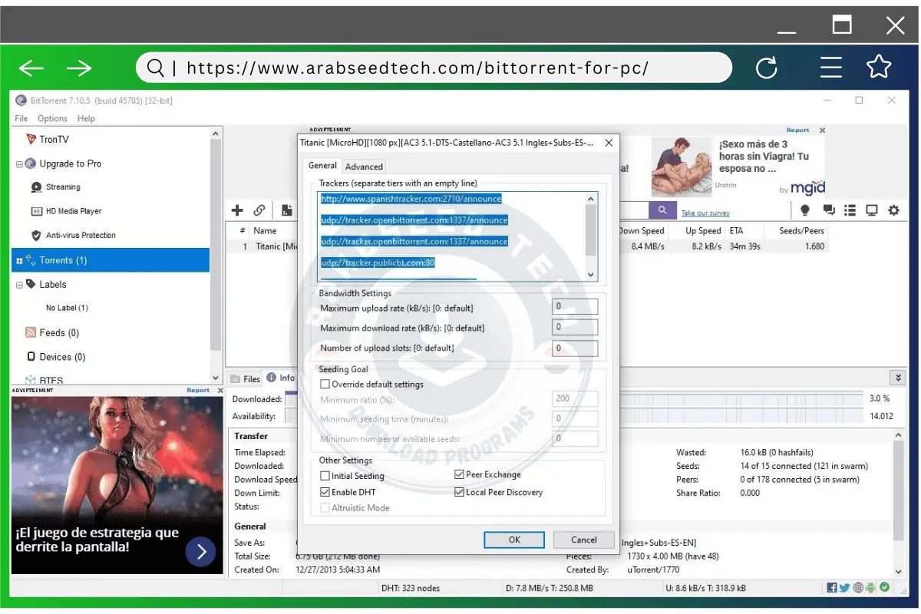Enable the Override default settings checkbox
The image size is (921, 614).
(325, 385)
